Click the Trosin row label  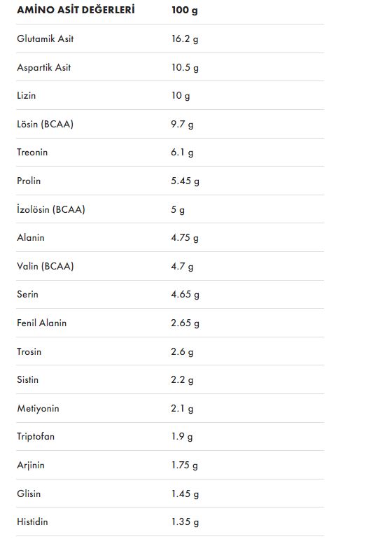click(29, 351)
